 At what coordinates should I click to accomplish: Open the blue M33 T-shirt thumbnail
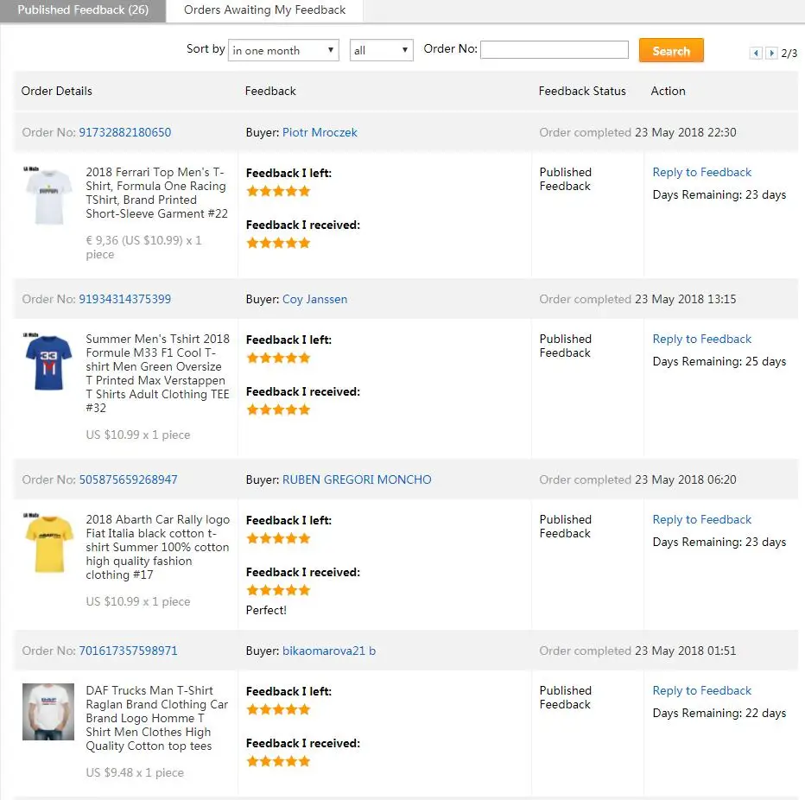(x=48, y=362)
